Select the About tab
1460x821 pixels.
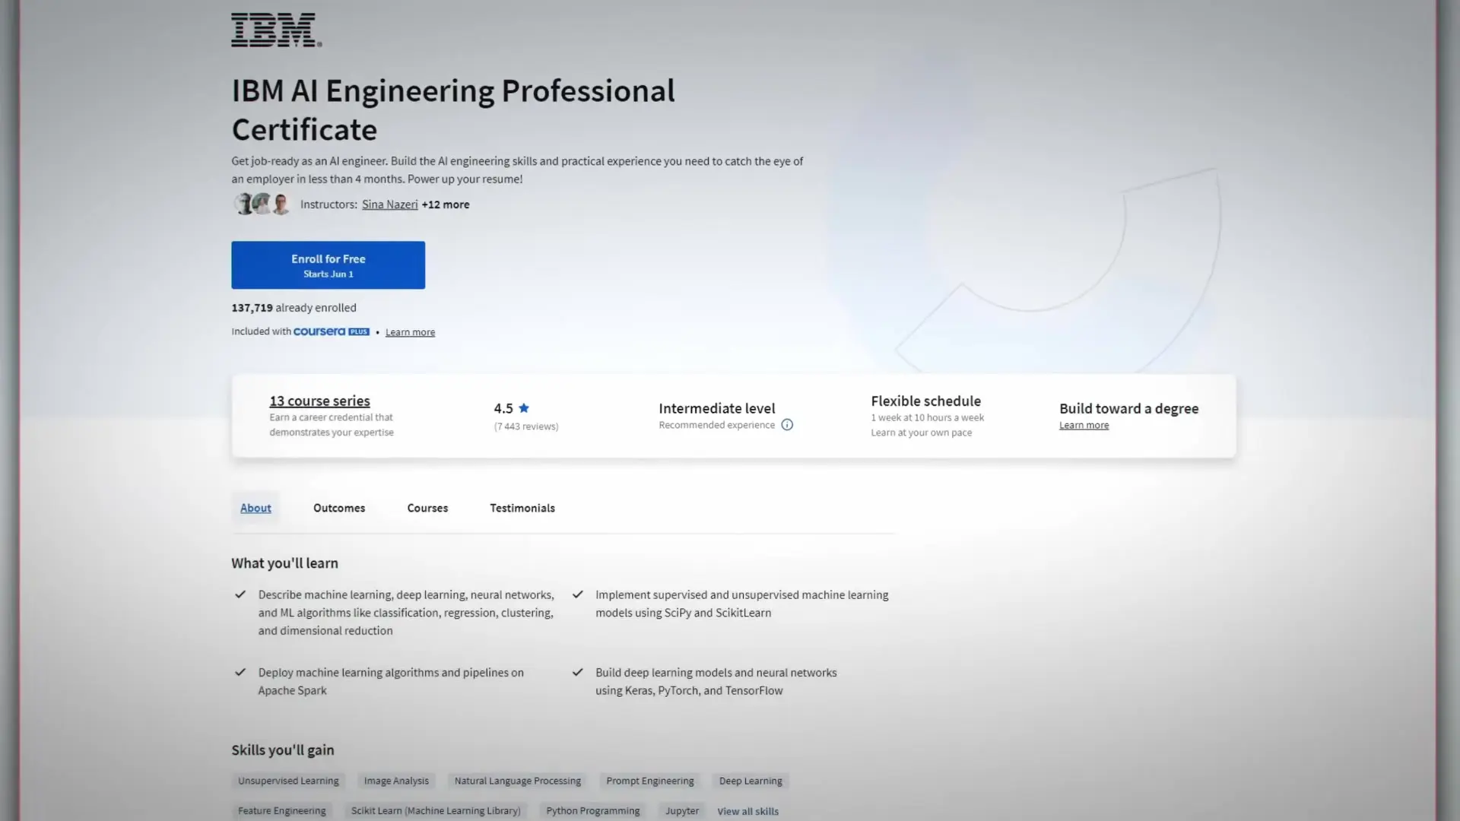coord(255,508)
